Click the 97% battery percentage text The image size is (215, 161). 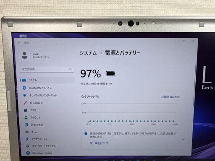click(90, 74)
